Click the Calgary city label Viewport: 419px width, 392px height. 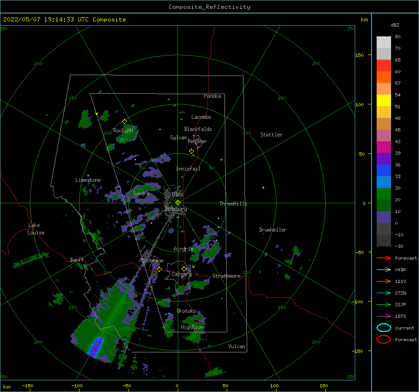click(182, 274)
